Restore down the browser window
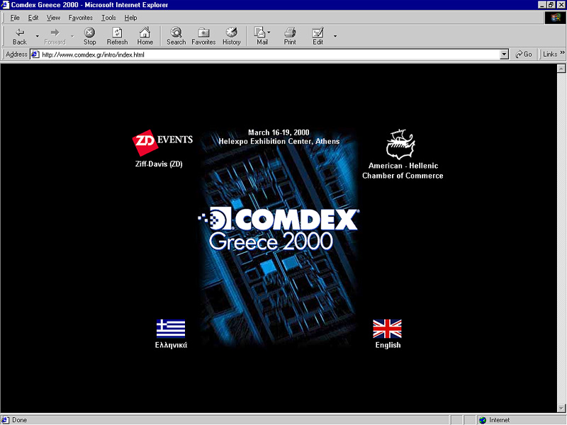This screenshot has width=567, height=425. [x=551, y=5]
